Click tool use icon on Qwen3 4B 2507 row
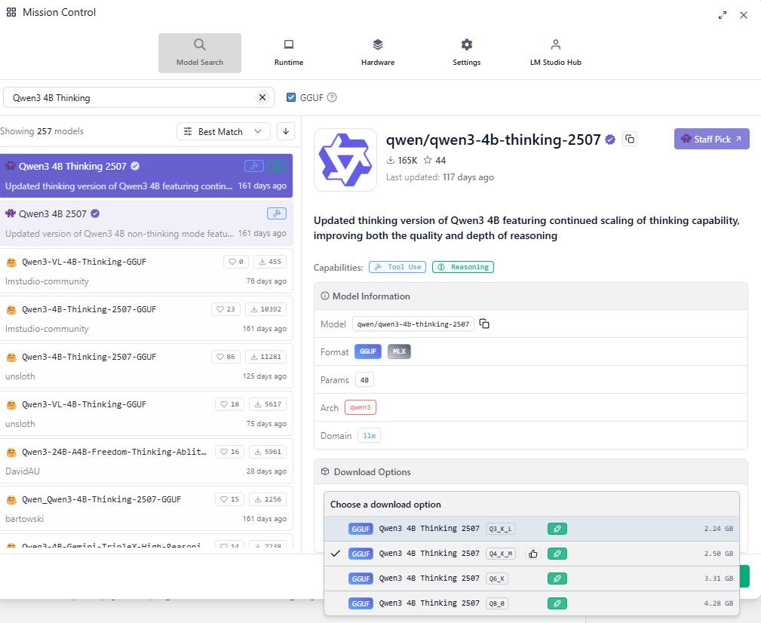This screenshot has width=761, height=623. [277, 213]
